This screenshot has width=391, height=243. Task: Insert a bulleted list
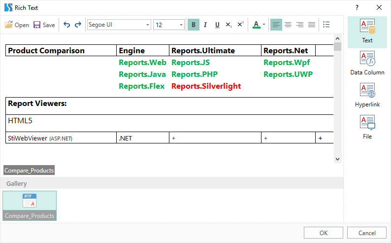click(x=326, y=25)
